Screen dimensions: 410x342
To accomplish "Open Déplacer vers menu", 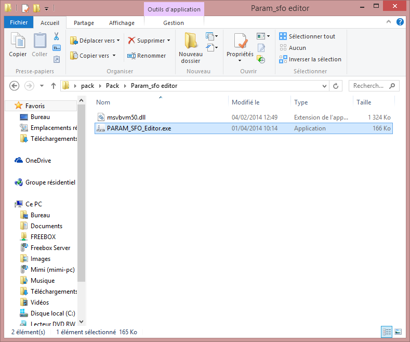I will click(95, 41).
